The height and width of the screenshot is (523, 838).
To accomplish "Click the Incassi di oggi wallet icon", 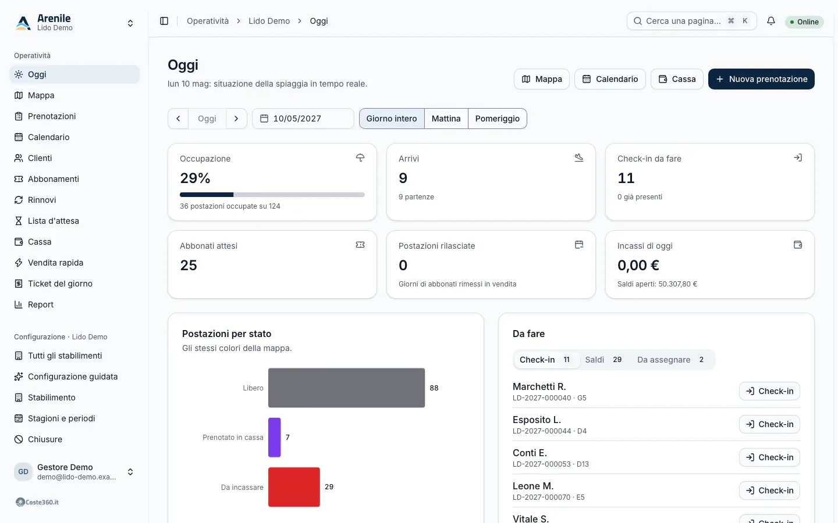I will pos(798,245).
